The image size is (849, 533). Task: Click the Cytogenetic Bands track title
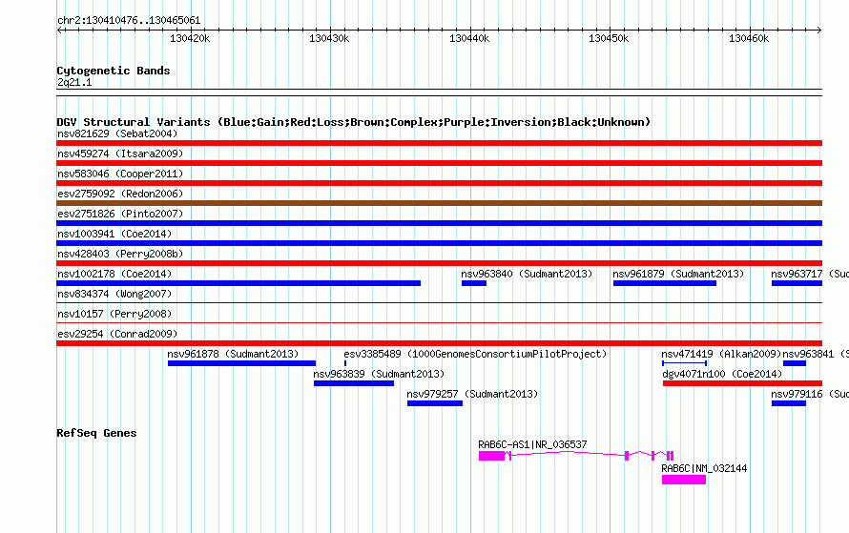pyautogui.click(x=114, y=71)
